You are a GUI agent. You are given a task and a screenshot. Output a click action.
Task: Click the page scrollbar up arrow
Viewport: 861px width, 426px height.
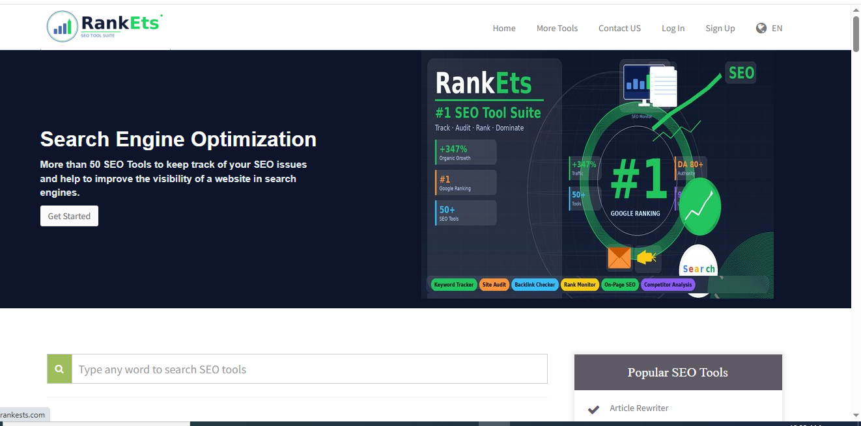[856, 10]
